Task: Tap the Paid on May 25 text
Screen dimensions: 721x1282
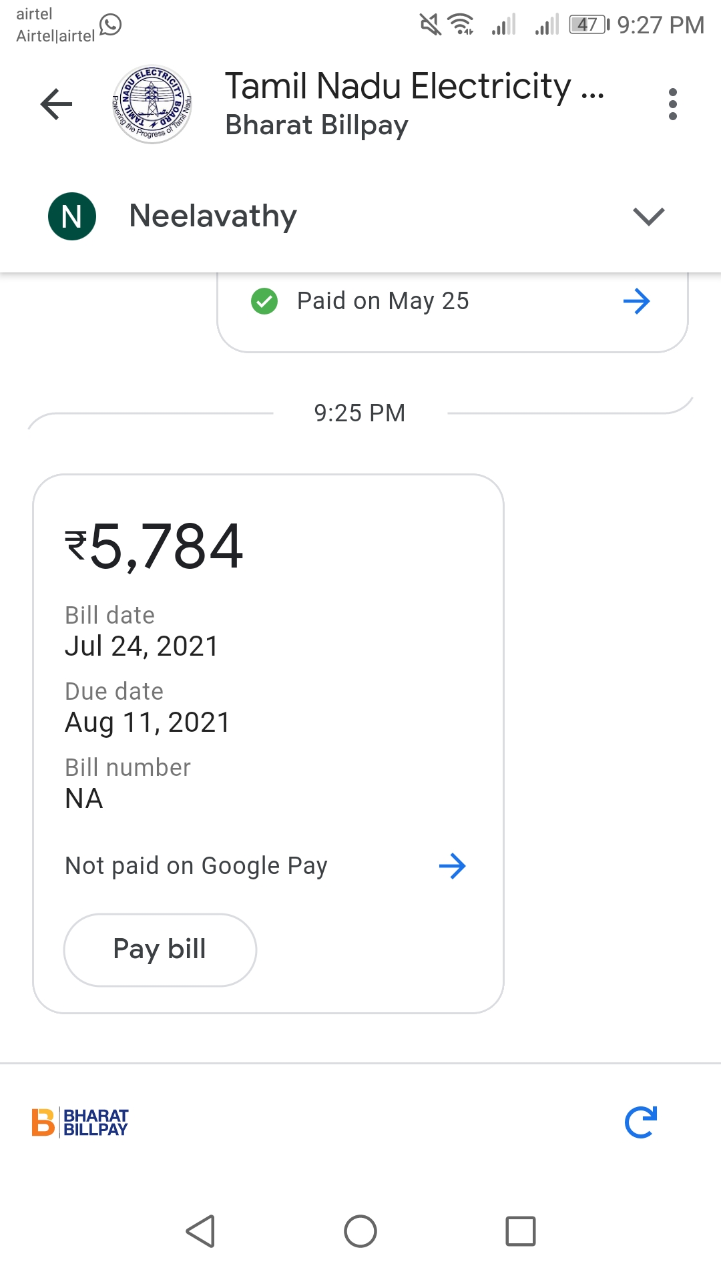Action: (383, 301)
